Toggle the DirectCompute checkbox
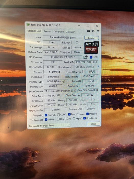 69,114
